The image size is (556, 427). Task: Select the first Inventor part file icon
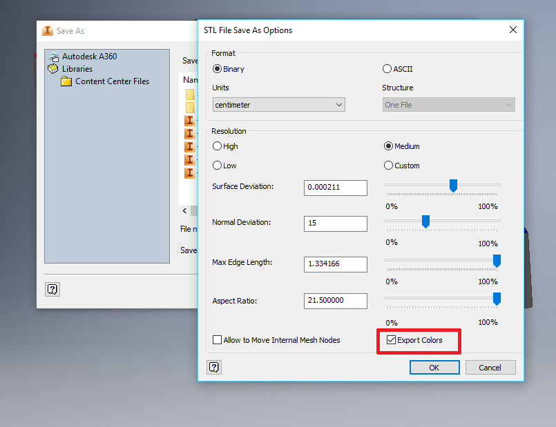188,120
